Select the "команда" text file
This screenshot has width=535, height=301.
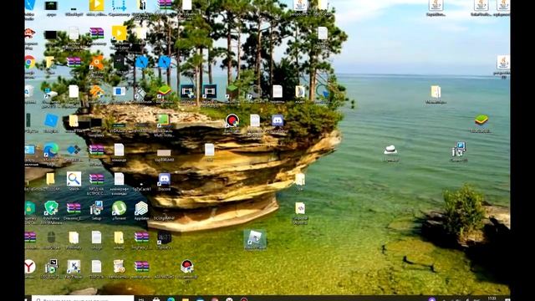(119, 150)
